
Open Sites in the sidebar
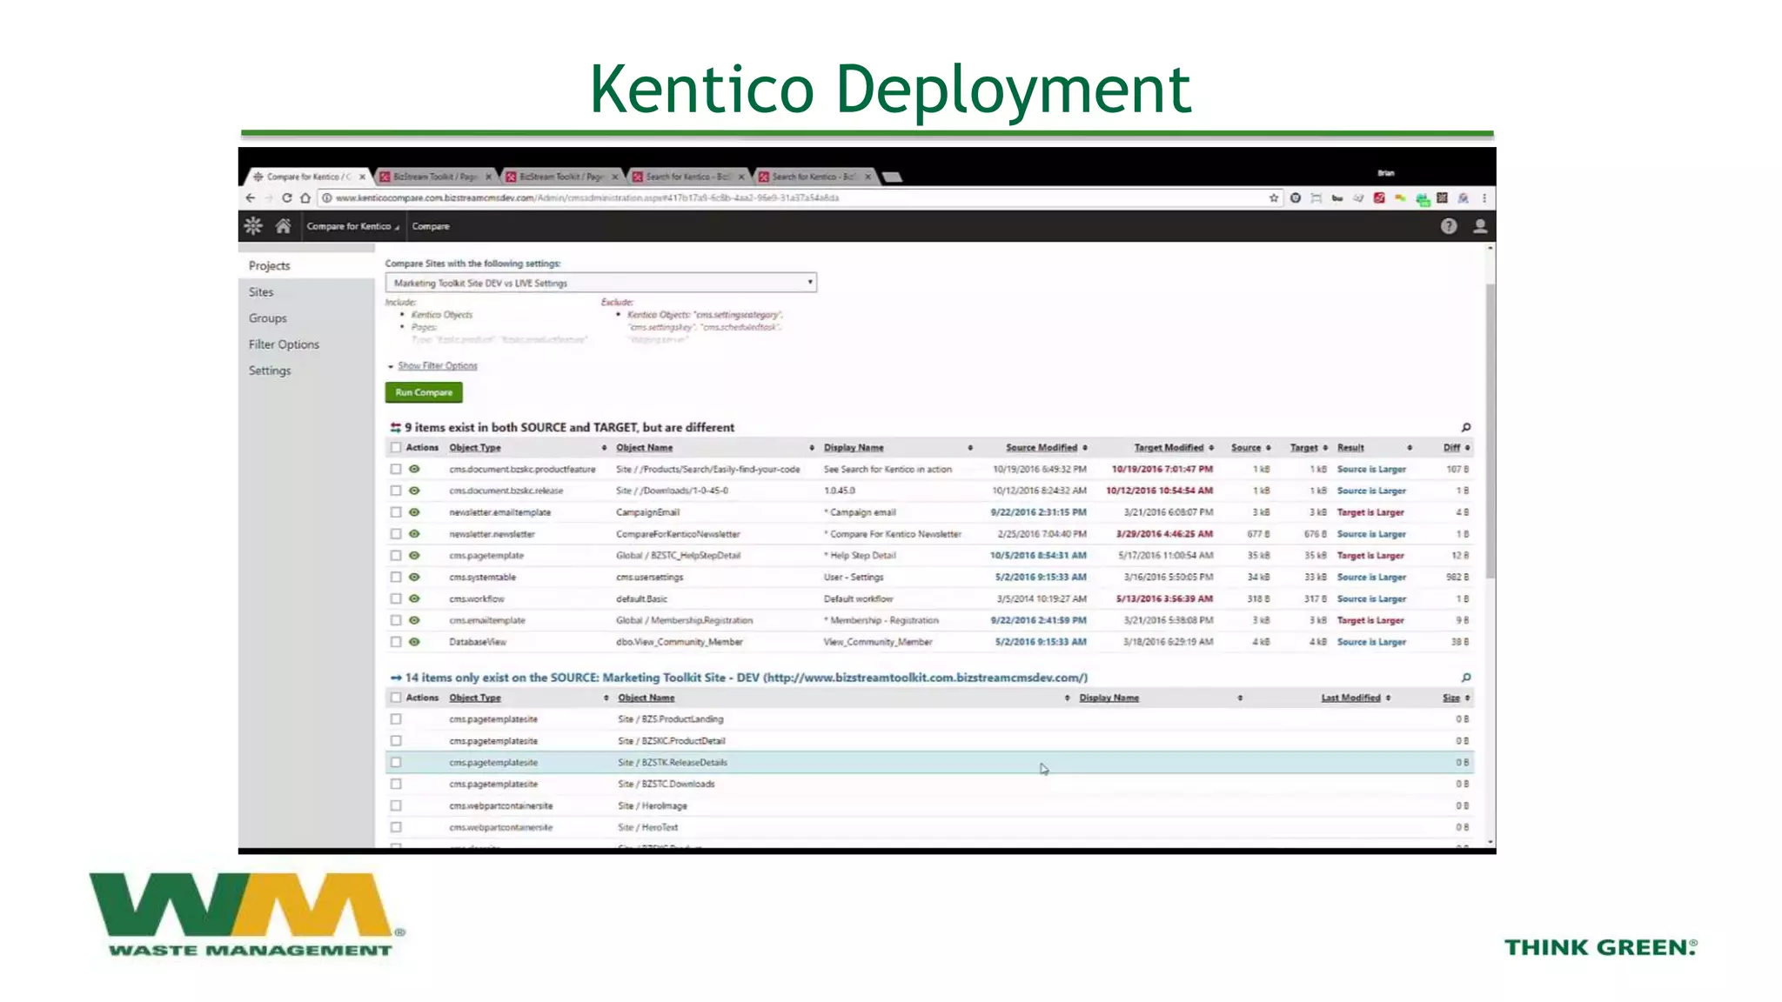(261, 292)
